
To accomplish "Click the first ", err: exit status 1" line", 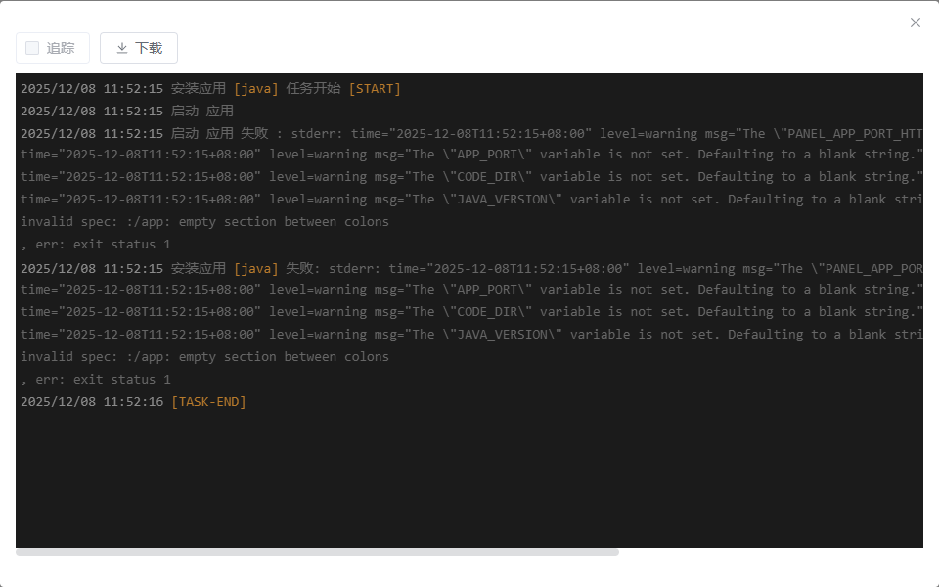I will (96, 245).
